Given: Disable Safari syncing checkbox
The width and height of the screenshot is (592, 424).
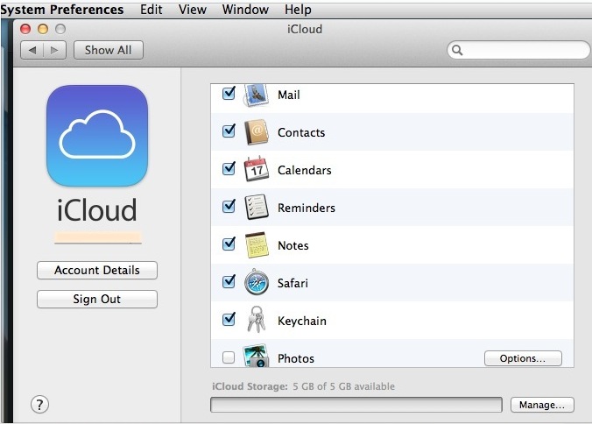Looking at the screenshot, I should 229,281.
